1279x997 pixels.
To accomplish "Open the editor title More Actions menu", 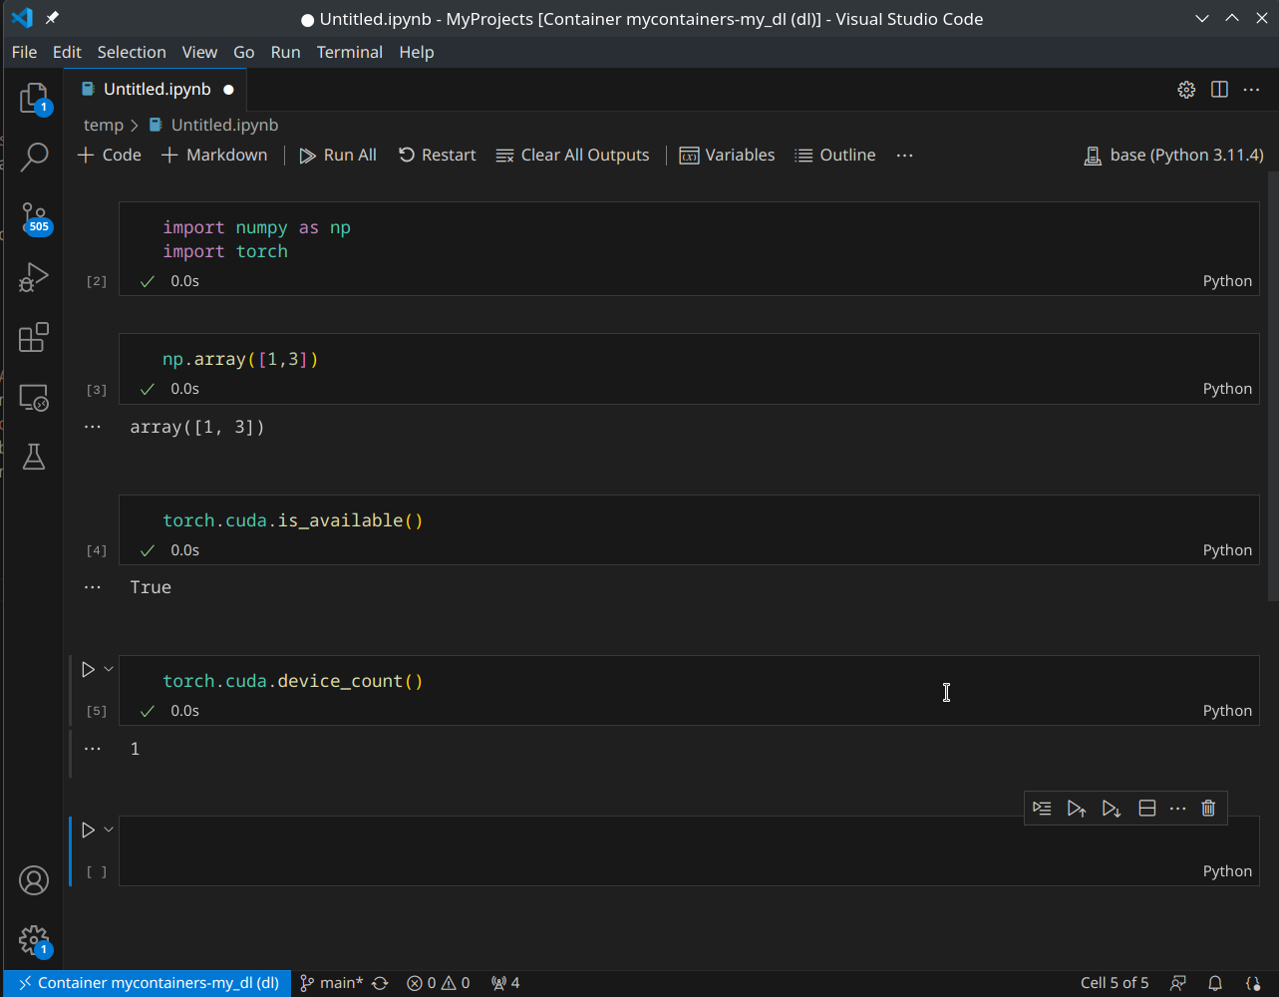I will [x=1251, y=90].
